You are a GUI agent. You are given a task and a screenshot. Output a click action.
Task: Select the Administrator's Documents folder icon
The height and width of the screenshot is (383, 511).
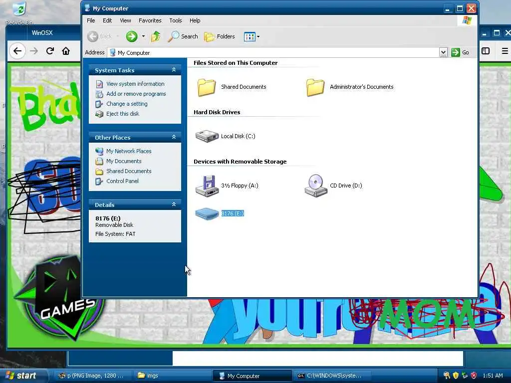click(315, 87)
